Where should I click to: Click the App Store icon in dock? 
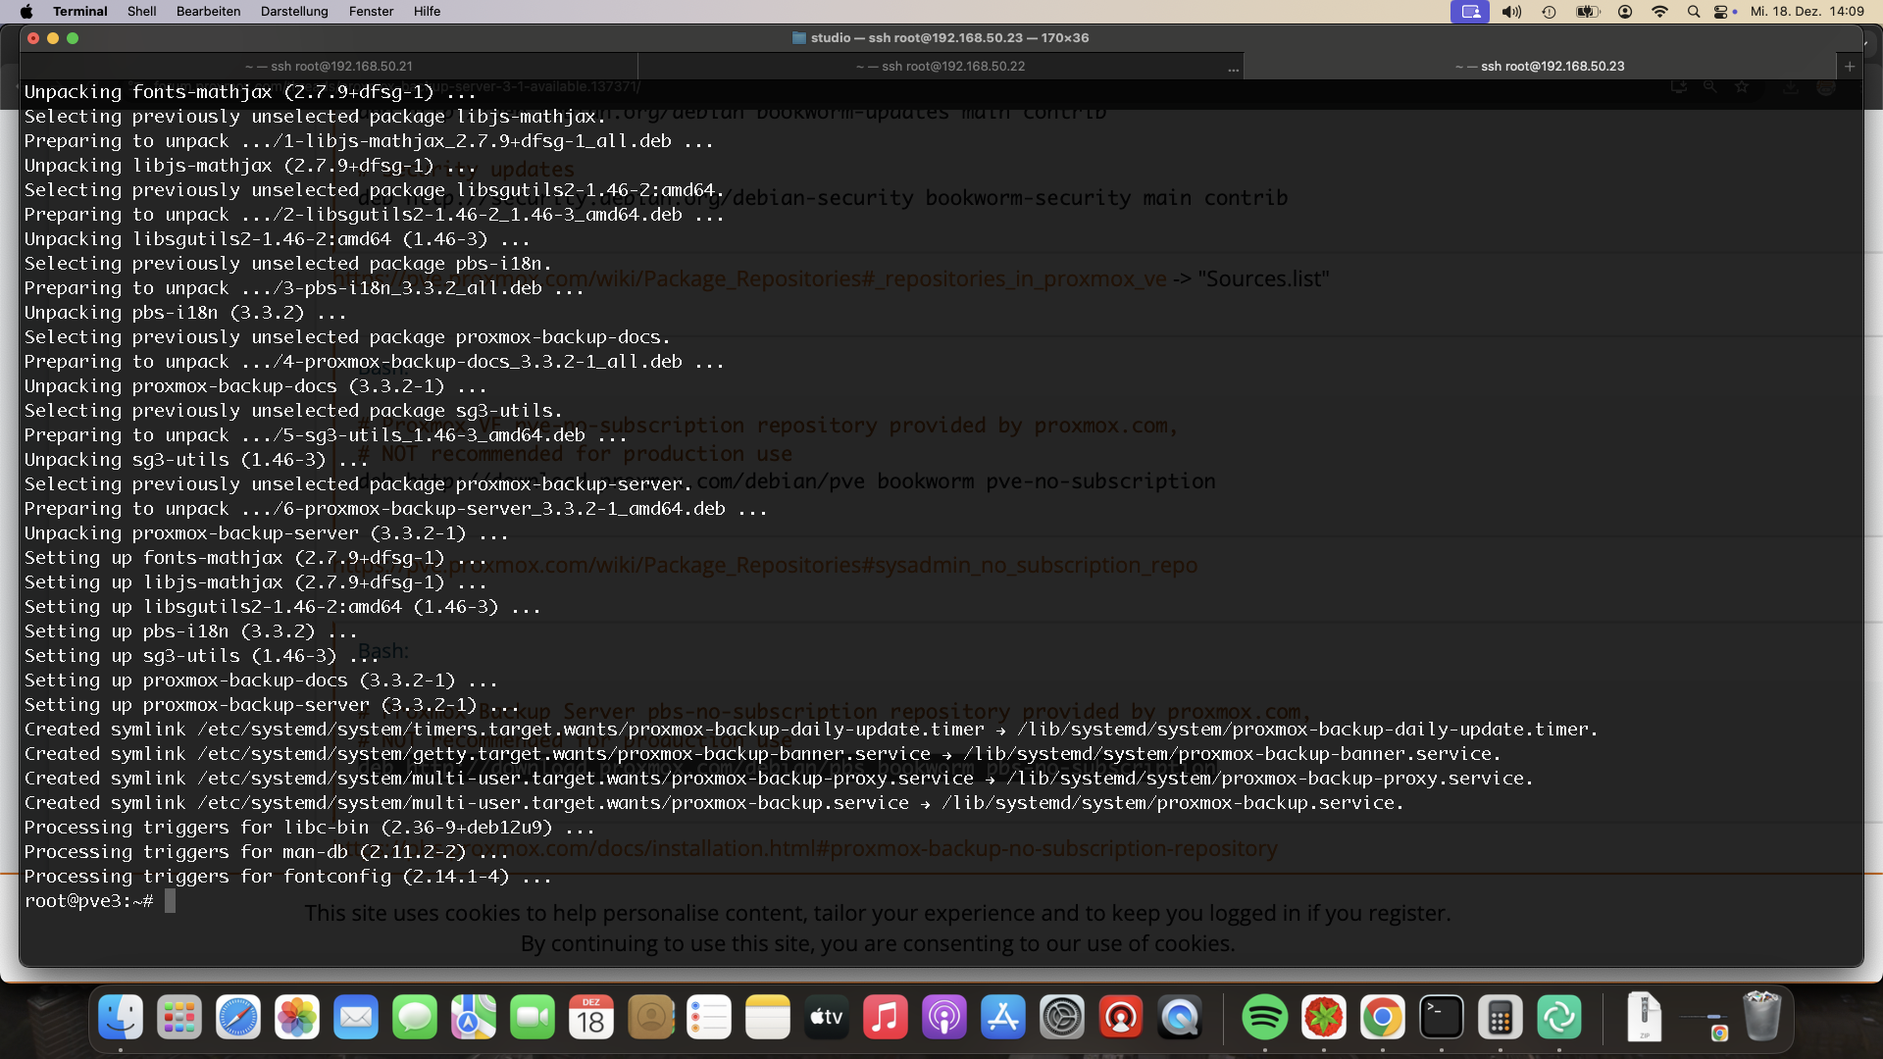[x=1003, y=1018]
